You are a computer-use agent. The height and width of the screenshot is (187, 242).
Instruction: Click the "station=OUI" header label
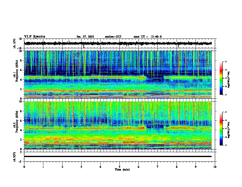pos(113,37)
